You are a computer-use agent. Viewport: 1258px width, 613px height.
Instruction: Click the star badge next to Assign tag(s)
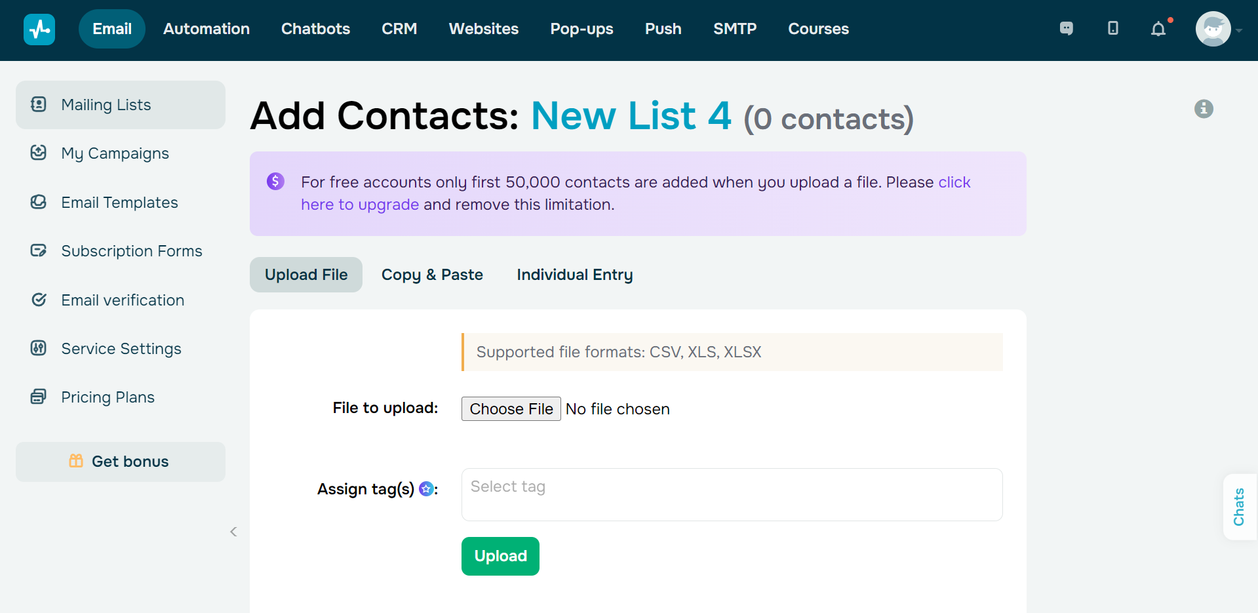(426, 488)
